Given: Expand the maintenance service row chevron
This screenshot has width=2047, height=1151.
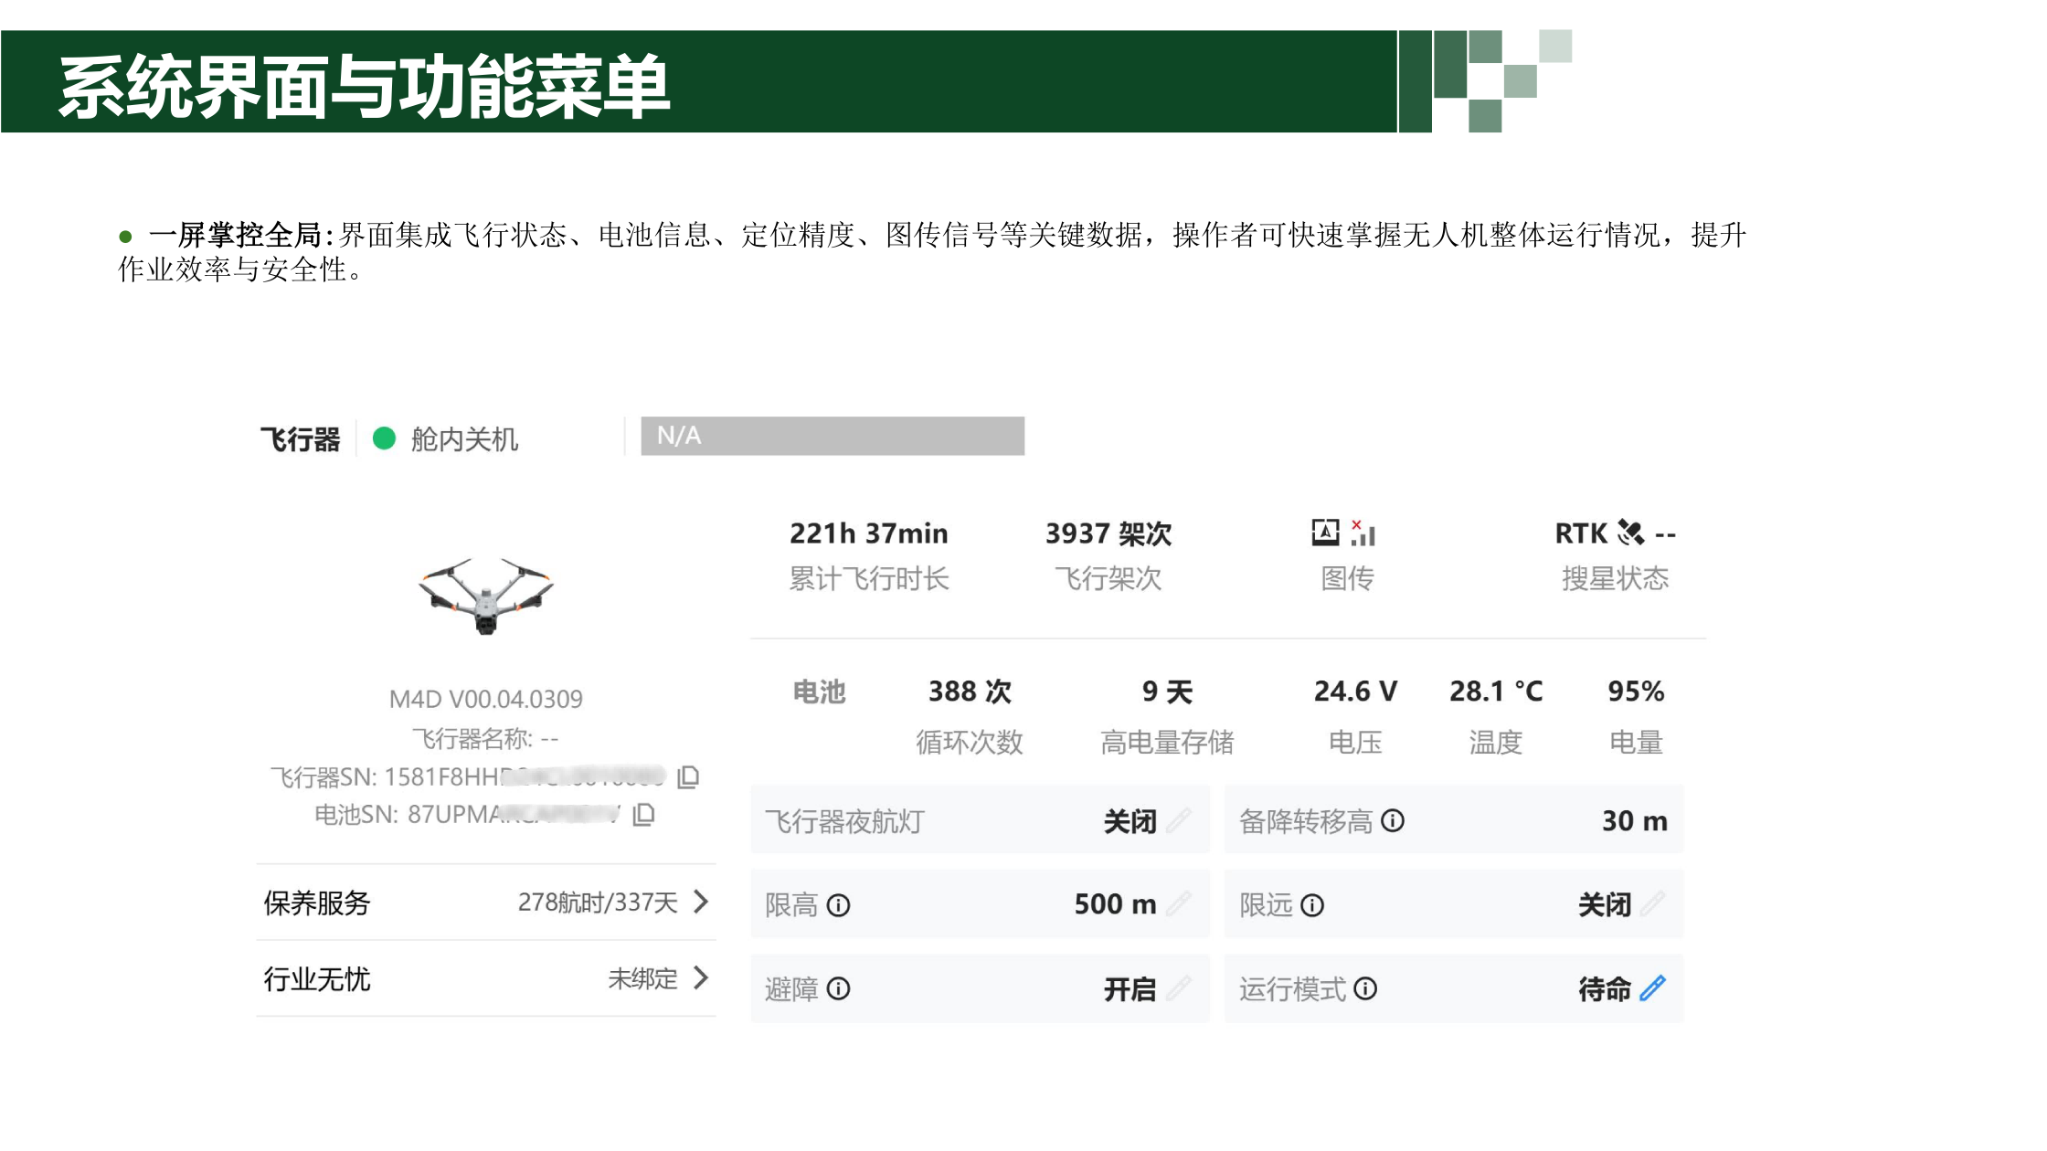Looking at the screenshot, I should (701, 902).
